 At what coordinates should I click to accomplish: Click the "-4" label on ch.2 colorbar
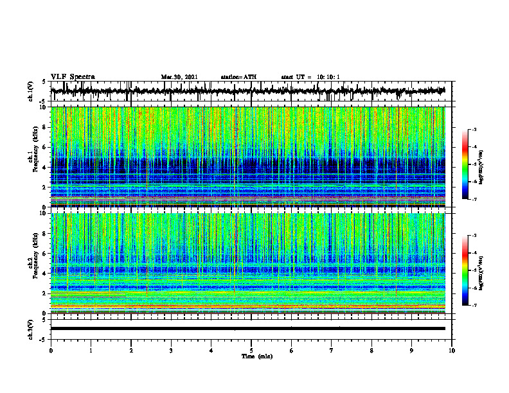pyautogui.click(x=474, y=253)
